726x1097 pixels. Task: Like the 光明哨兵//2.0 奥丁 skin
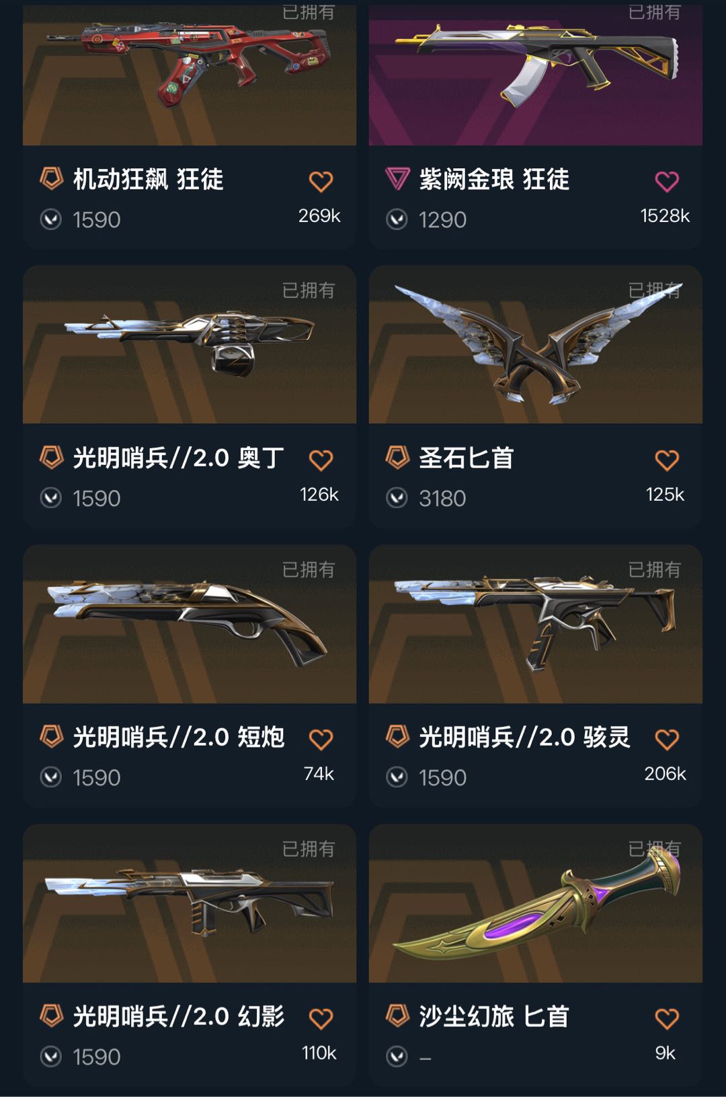[x=321, y=460]
